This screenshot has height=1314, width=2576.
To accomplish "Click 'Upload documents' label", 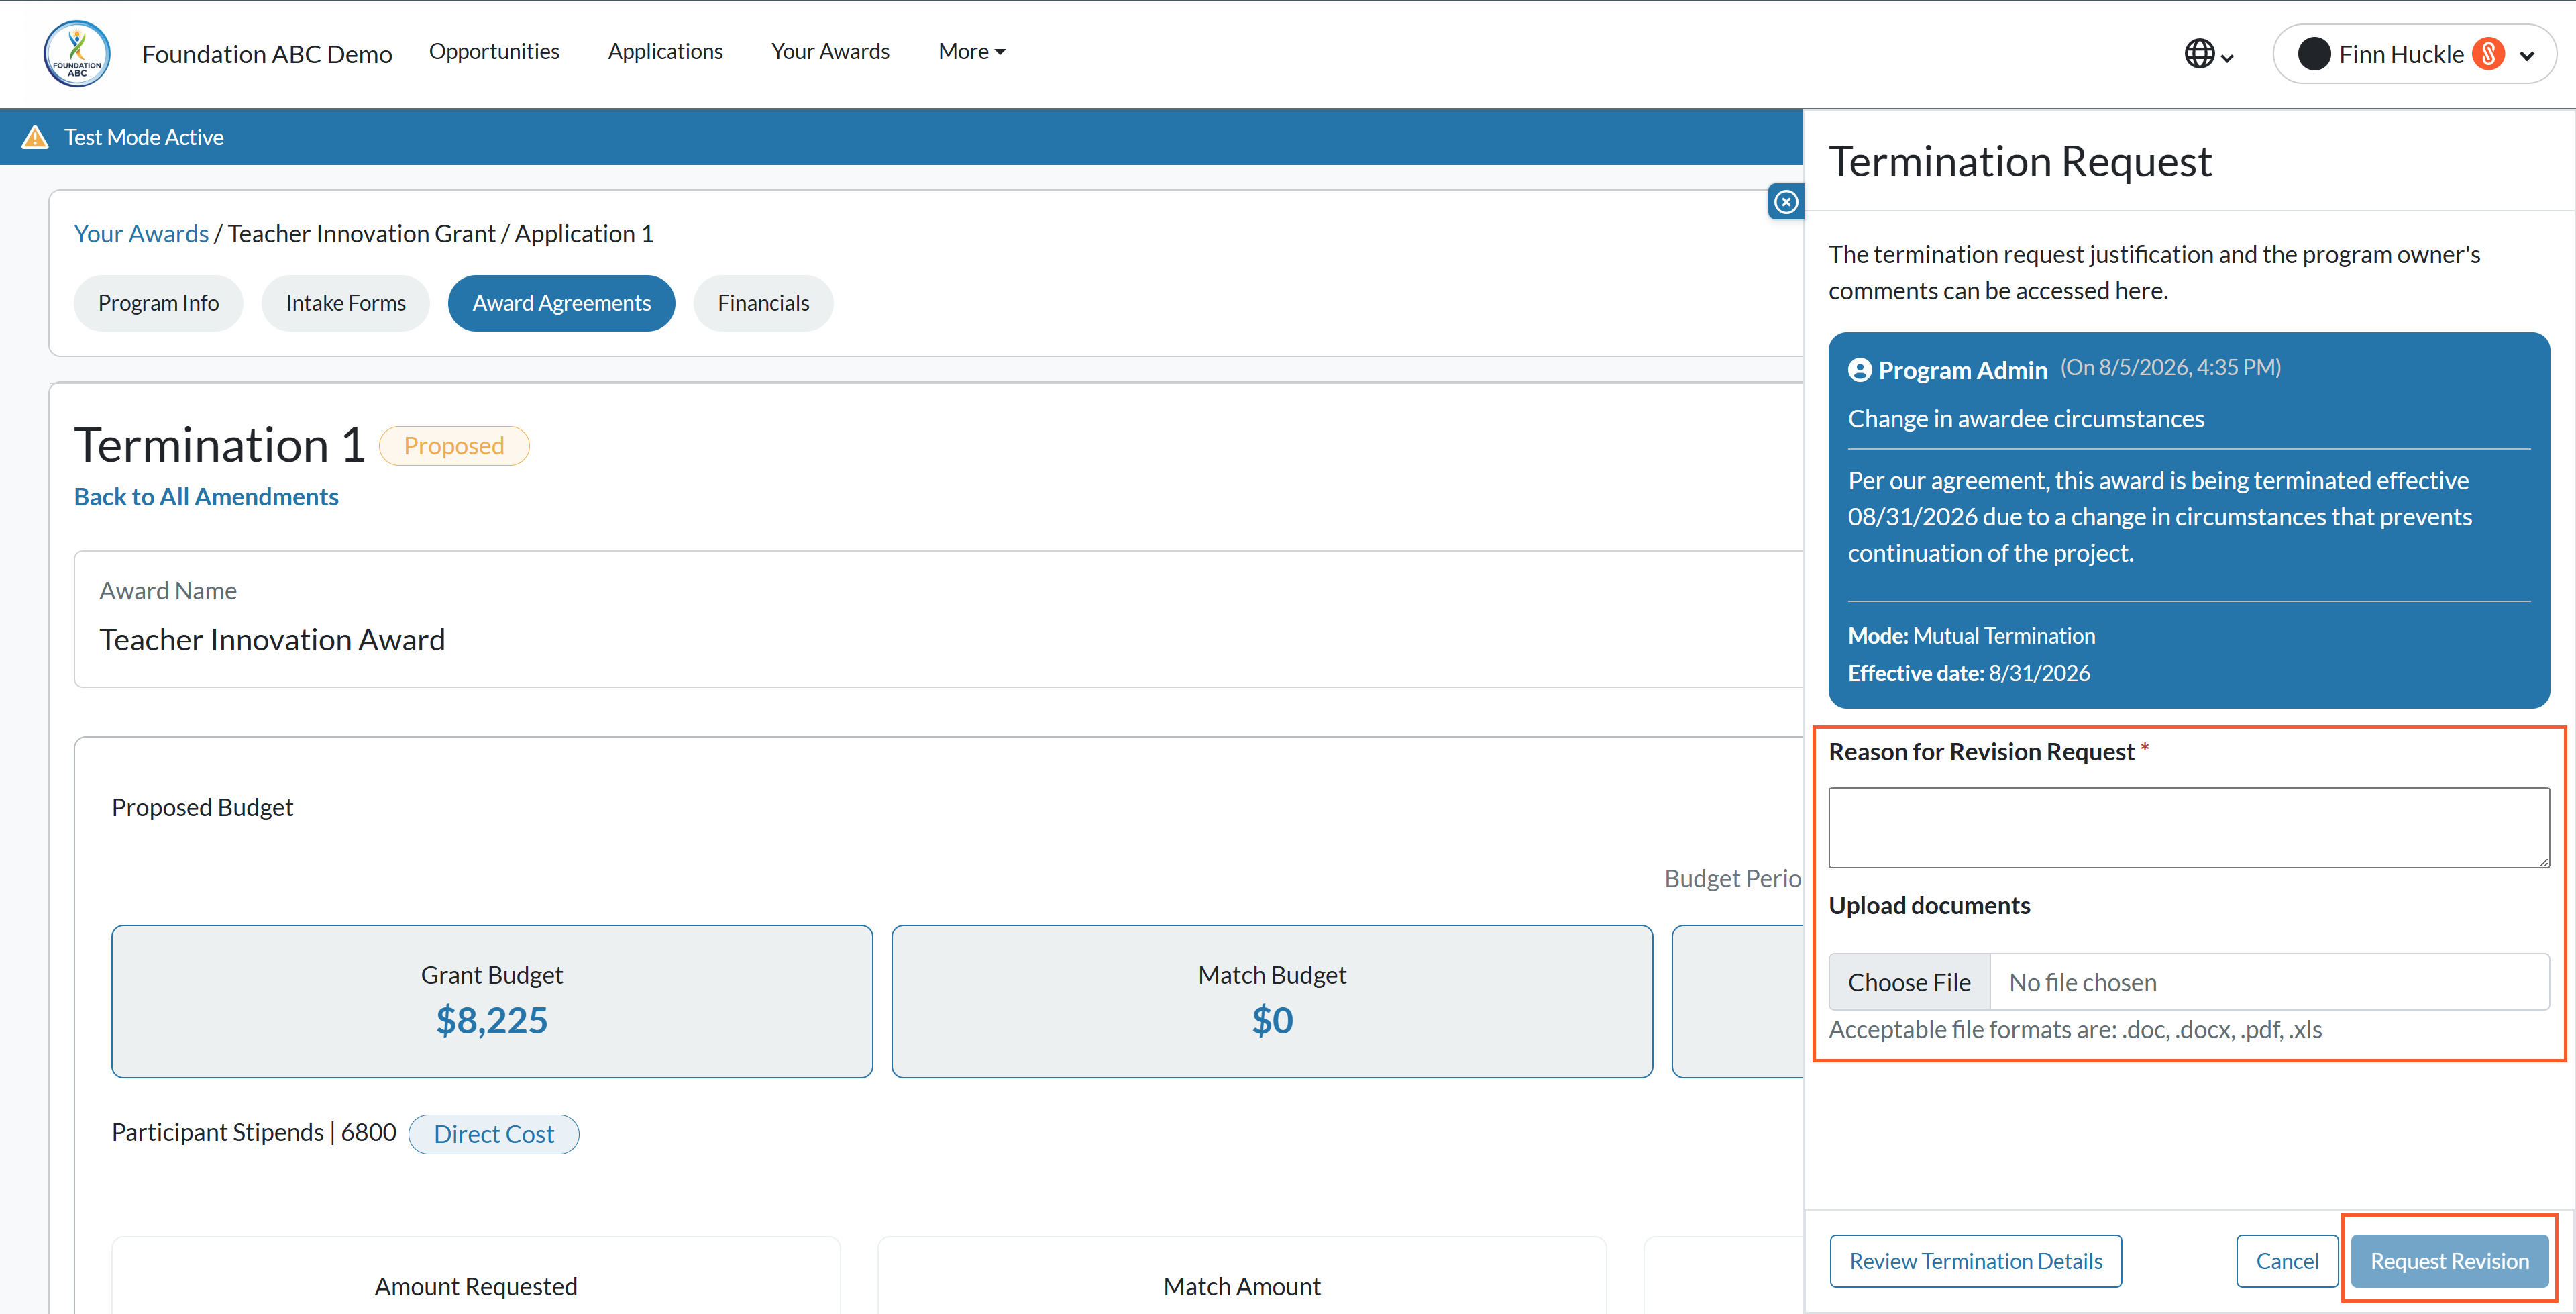I will [1929, 906].
